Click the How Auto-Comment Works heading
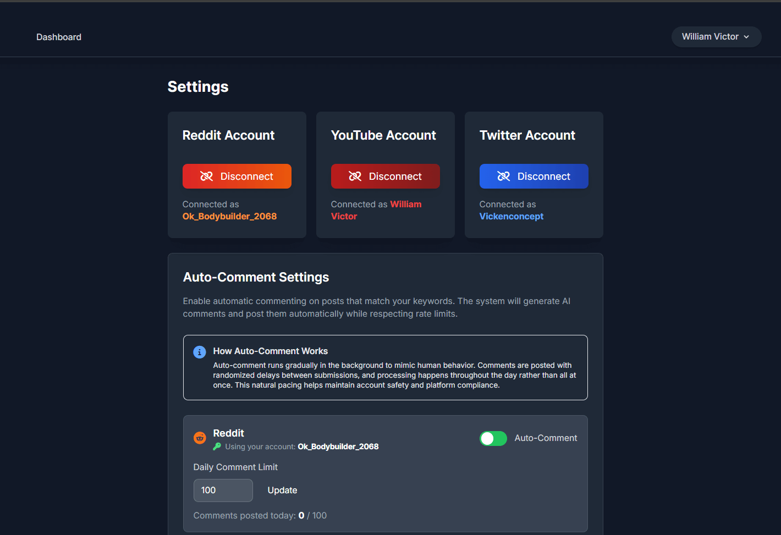781x535 pixels. (270, 351)
